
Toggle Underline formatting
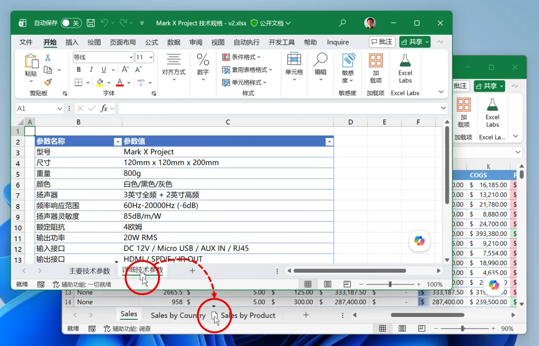(x=103, y=70)
